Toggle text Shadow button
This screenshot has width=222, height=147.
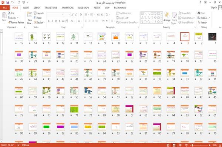pos(60,21)
